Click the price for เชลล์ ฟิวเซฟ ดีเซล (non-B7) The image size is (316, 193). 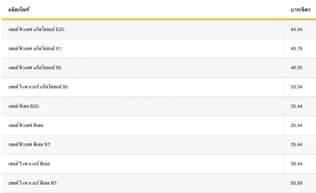pyautogui.click(x=296, y=126)
